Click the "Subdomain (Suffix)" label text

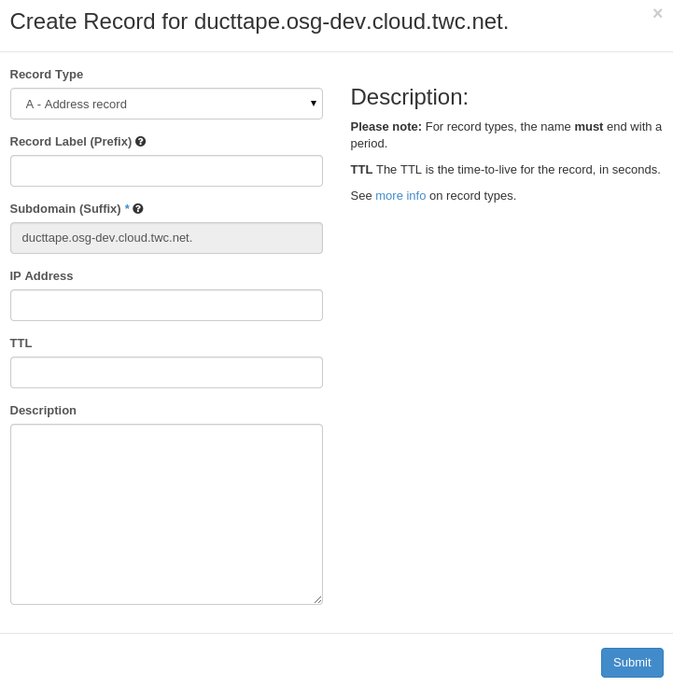(65, 209)
